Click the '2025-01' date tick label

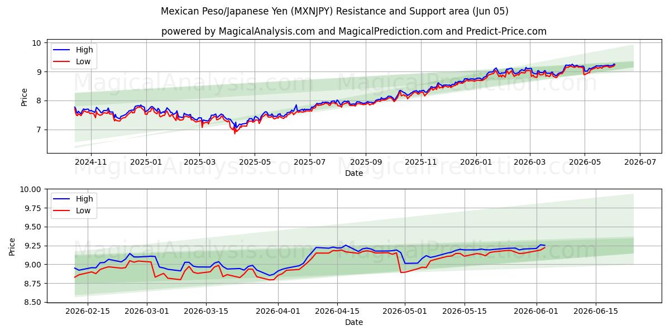(x=146, y=161)
